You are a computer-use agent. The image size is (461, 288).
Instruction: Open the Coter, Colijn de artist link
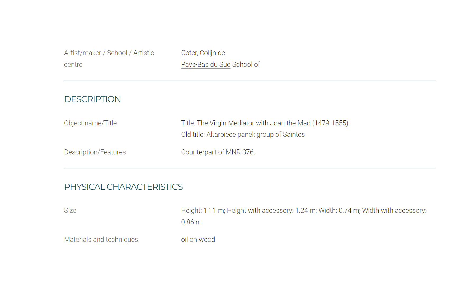(203, 53)
